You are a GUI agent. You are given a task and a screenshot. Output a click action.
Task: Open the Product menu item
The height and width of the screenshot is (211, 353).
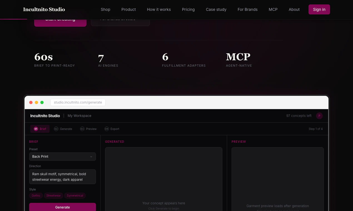pos(128,9)
